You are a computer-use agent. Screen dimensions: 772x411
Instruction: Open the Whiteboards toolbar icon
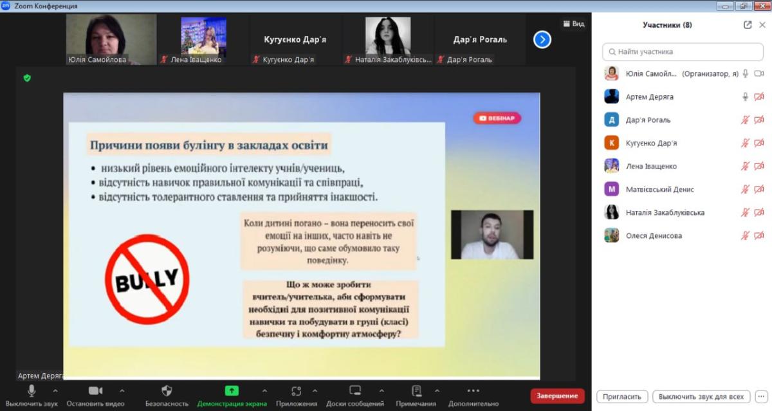click(x=354, y=390)
